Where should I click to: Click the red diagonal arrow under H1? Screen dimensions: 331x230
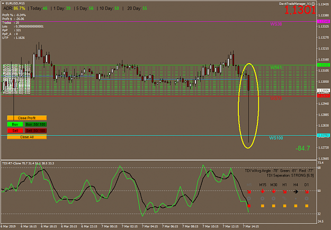[284, 191]
